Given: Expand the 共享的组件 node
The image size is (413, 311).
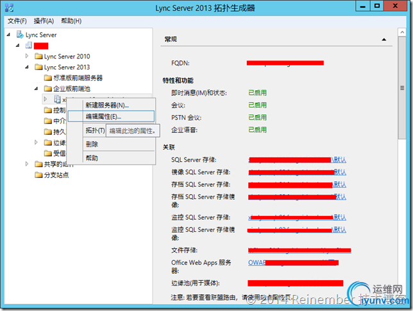Looking at the screenshot, I should pyautogui.click(x=27, y=164).
